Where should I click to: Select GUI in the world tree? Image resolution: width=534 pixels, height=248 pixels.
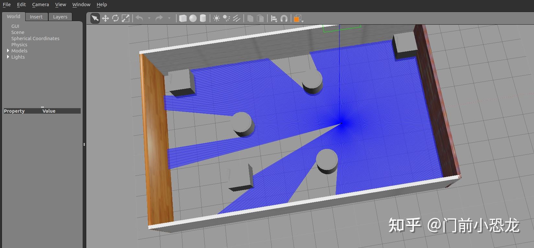coord(15,26)
